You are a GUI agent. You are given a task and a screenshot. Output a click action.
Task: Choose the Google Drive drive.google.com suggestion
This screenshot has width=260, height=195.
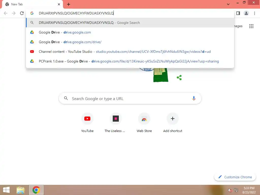tap(130, 32)
